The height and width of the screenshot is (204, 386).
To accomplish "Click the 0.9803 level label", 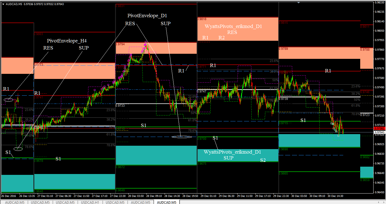I will click(38, 34).
